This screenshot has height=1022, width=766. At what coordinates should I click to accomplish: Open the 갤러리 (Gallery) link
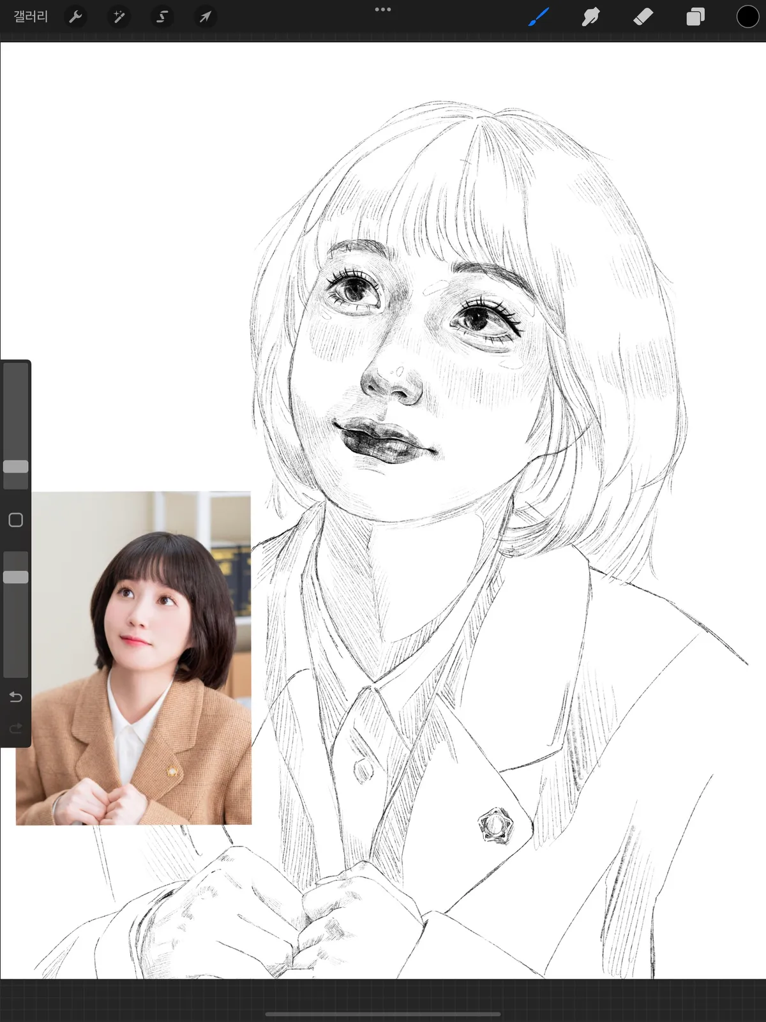31,17
